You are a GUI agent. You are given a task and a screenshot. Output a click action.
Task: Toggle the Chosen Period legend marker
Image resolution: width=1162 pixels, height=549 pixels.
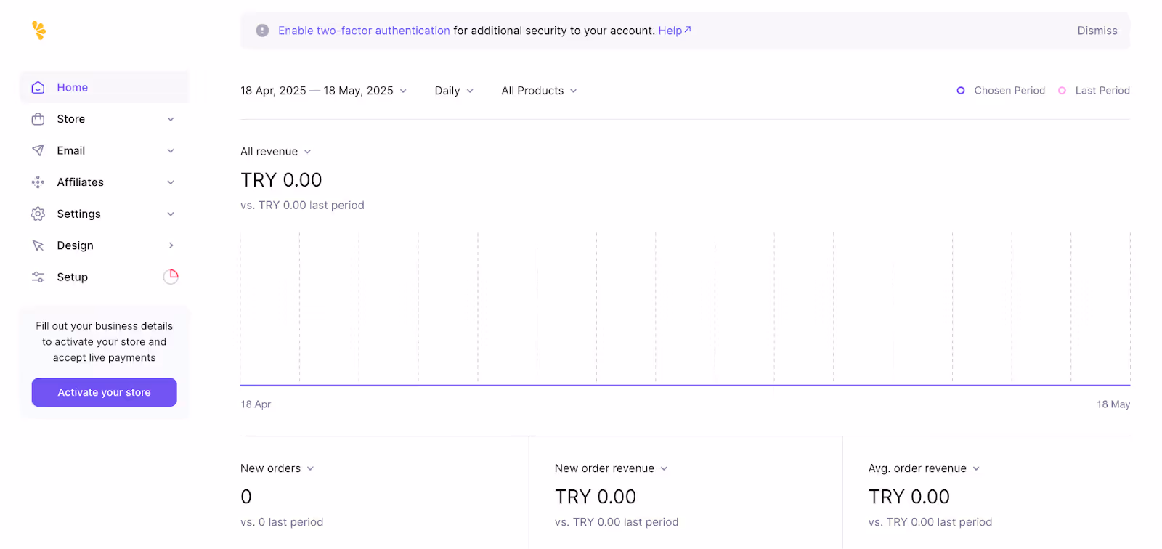tap(961, 91)
